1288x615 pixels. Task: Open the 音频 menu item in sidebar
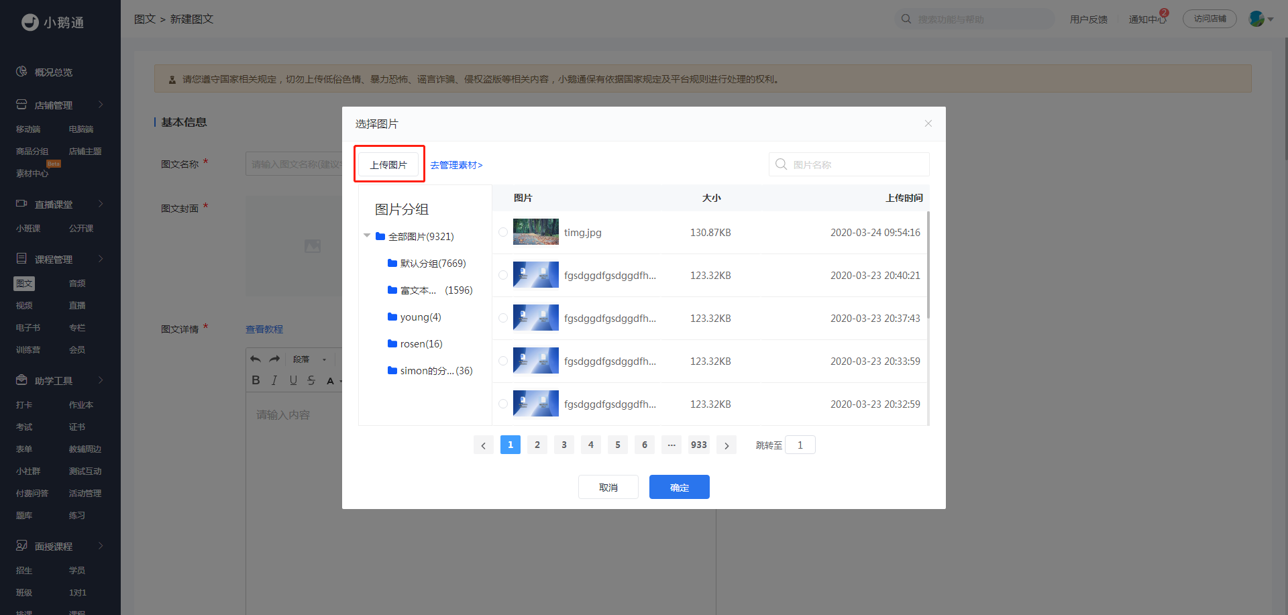pos(77,284)
